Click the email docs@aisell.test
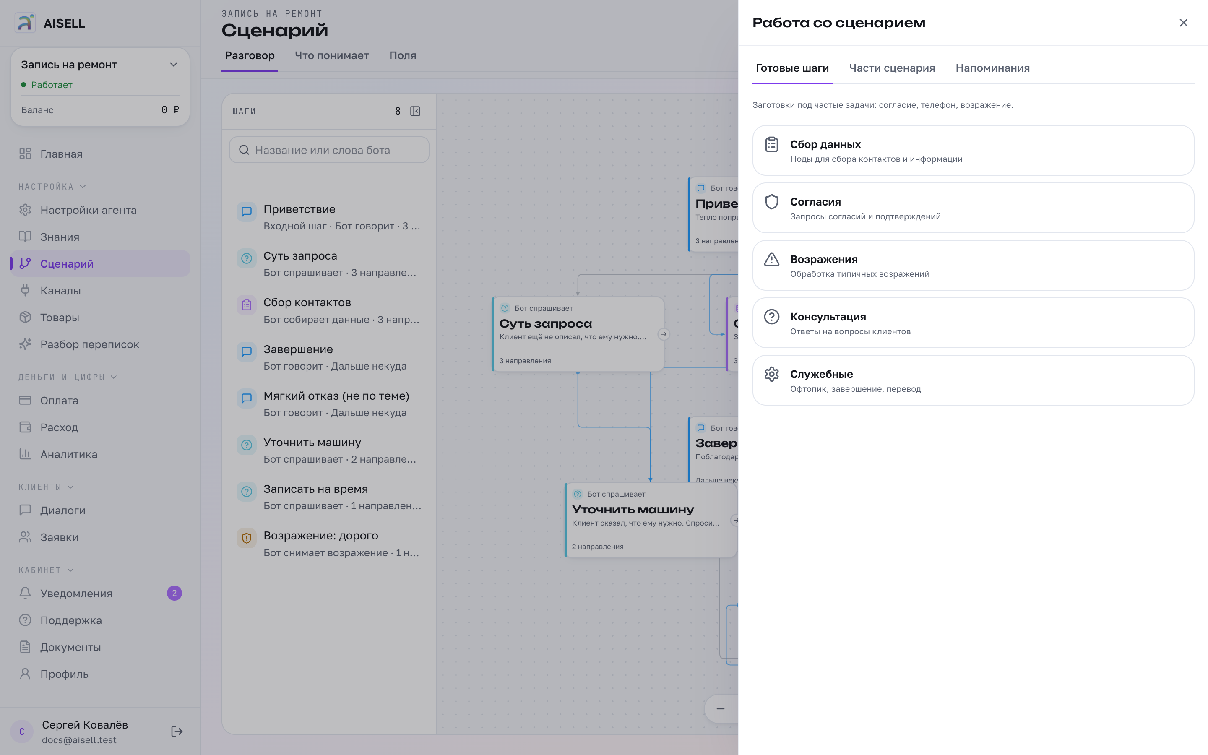This screenshot has height=755, width=1208. tap(79, 740)
